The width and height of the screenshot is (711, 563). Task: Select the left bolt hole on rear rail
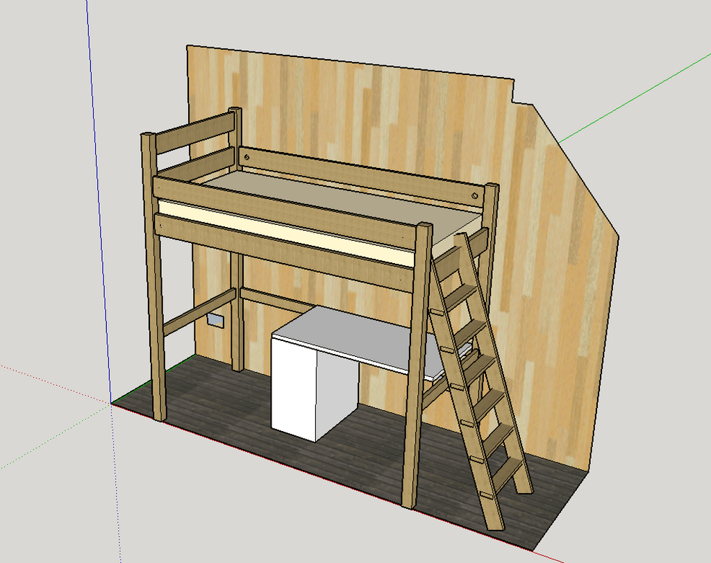point(246,158)
